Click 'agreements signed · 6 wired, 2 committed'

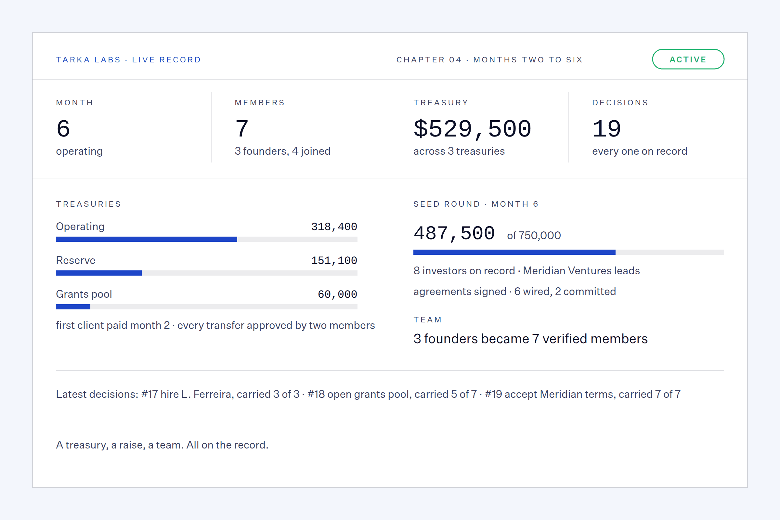(515, 292)
